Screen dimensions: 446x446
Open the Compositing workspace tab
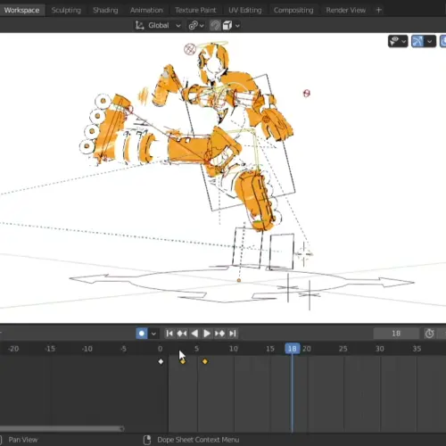293,10
